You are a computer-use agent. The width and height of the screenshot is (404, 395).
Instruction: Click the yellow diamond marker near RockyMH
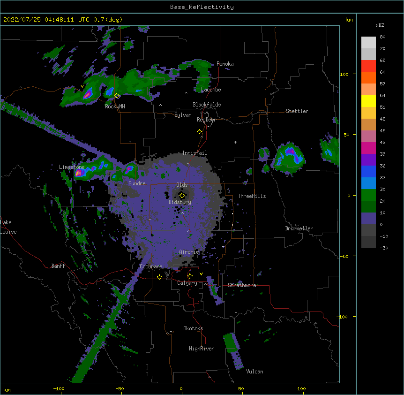(x=117, y=96)
